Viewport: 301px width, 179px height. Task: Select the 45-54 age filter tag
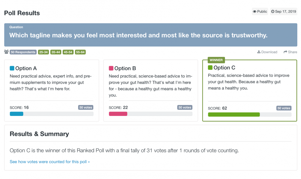point(68,52)
